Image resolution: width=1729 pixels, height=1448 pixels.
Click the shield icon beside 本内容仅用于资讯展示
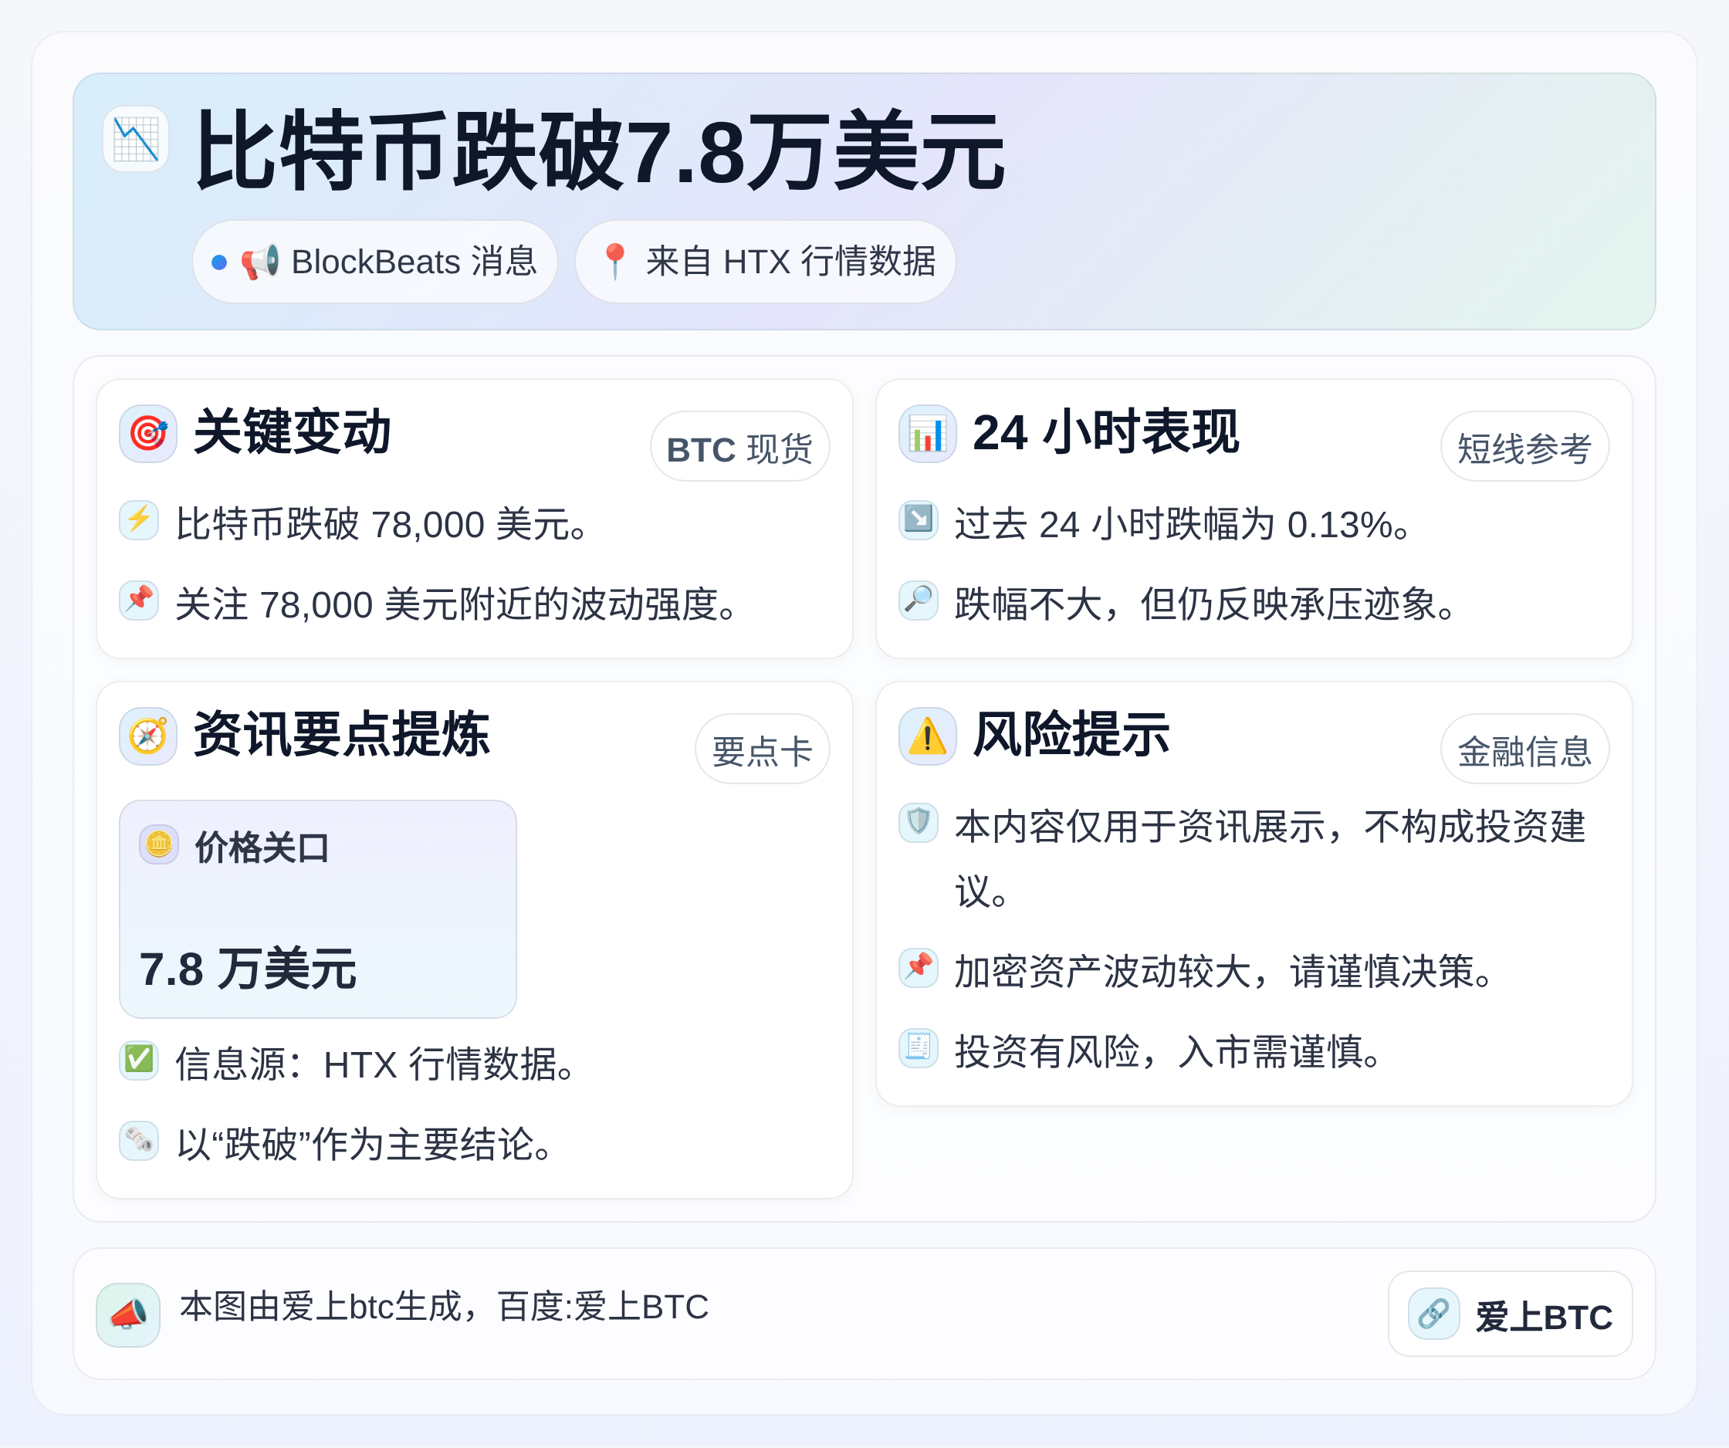pyautogui.click(x=918, y=822)
